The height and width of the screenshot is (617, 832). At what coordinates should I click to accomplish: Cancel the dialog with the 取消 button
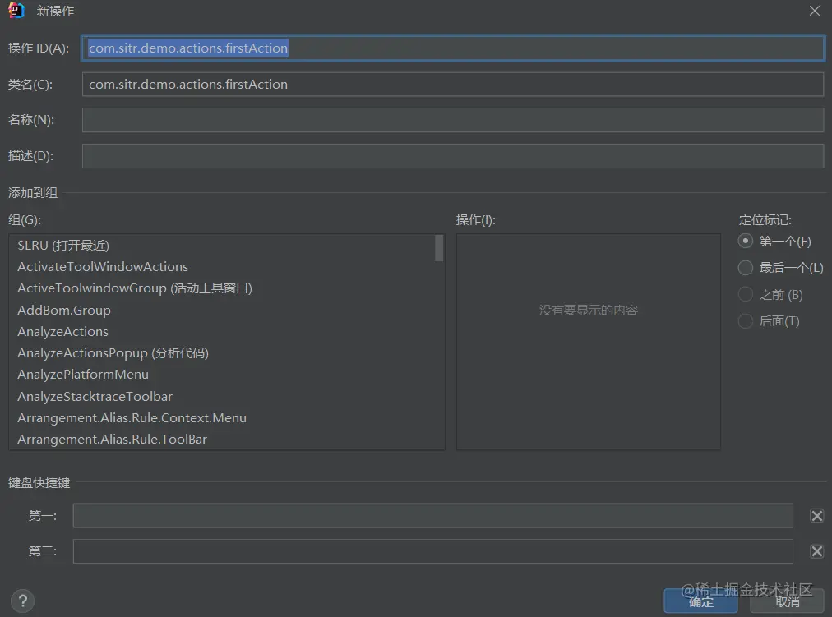click(788, 601)
